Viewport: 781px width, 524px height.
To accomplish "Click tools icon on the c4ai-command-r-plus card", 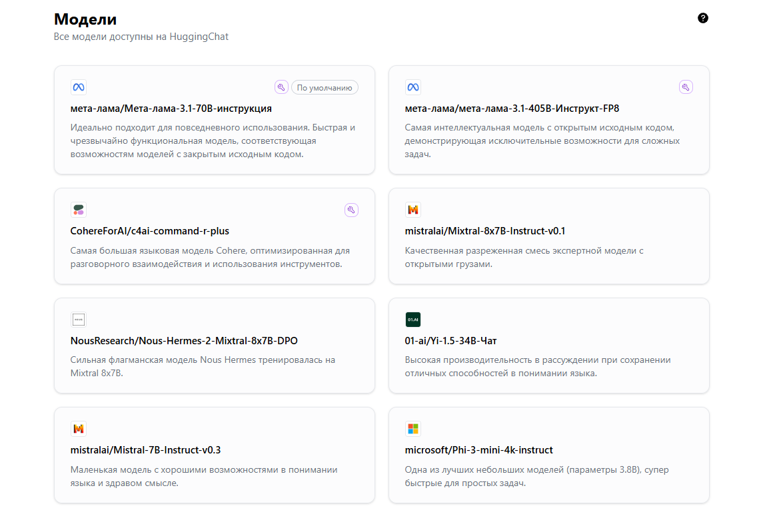I will coord(351,210).
